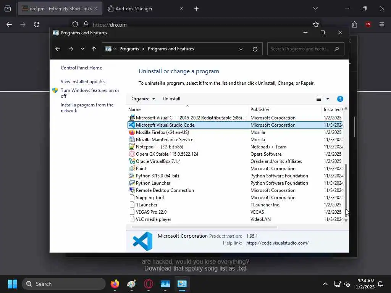
Task: Click the Firefox icon in taskbar
Action: tap(115, 284)
